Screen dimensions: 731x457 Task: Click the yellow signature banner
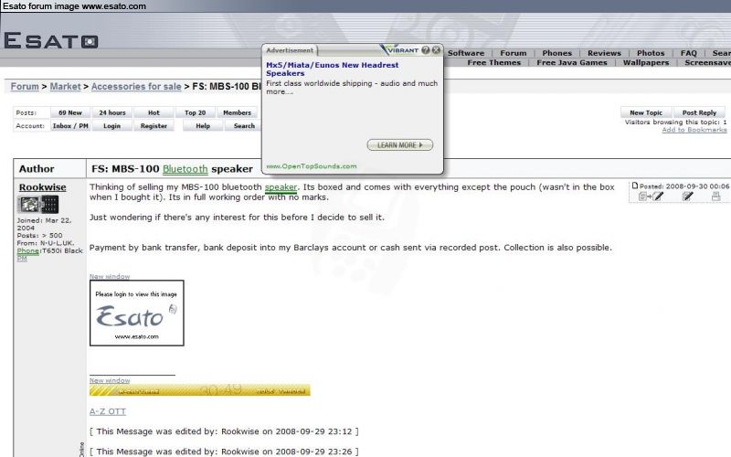199,390
